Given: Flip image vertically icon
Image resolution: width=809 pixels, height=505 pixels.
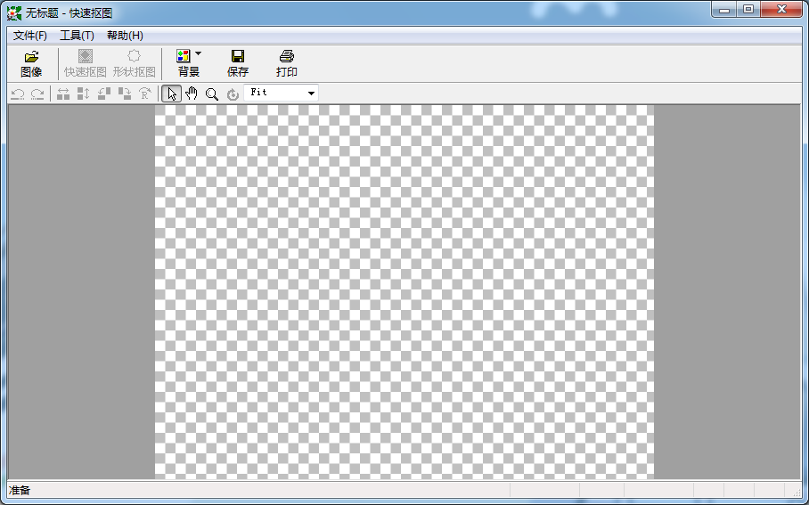Looking at the screenshot, I should tap(83, 94).
